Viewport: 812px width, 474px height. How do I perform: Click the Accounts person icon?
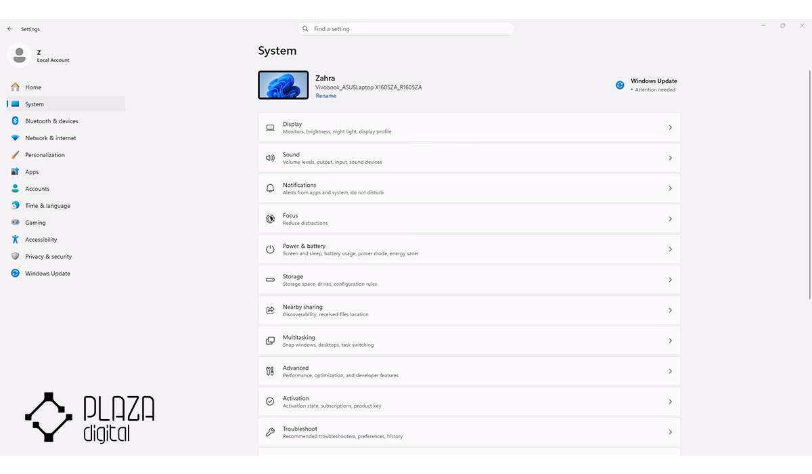[x=16, y=189]
